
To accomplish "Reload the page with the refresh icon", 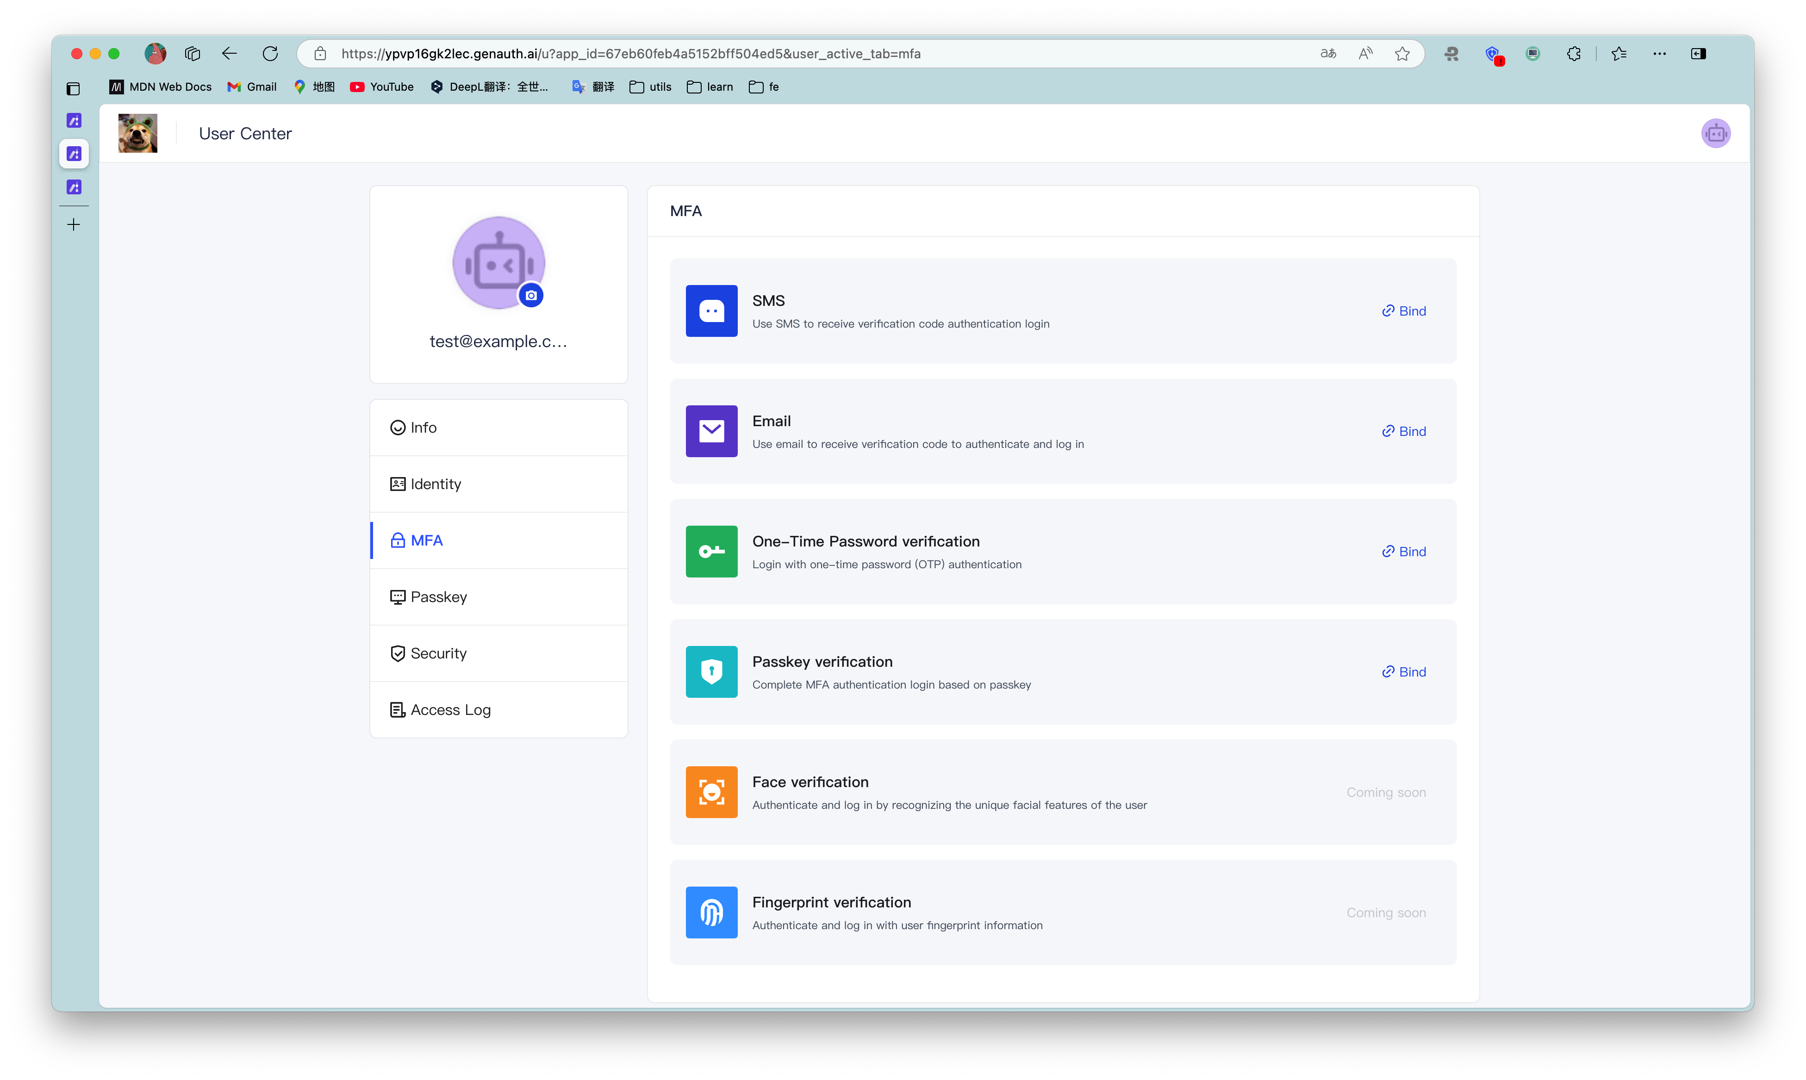I will coord(270,53).
